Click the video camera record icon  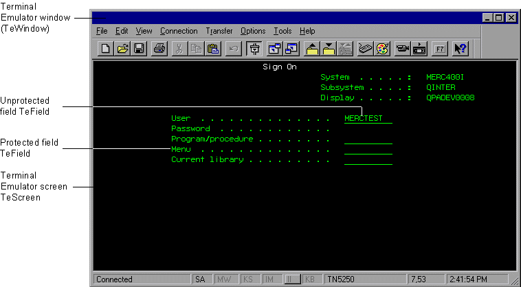[x=403, y=49]
